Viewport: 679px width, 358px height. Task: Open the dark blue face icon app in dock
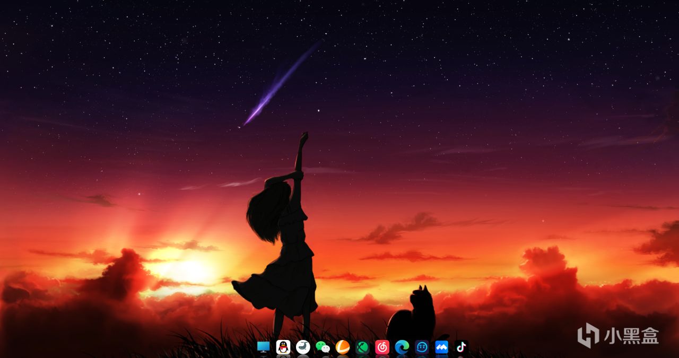[x=422, y=347]
